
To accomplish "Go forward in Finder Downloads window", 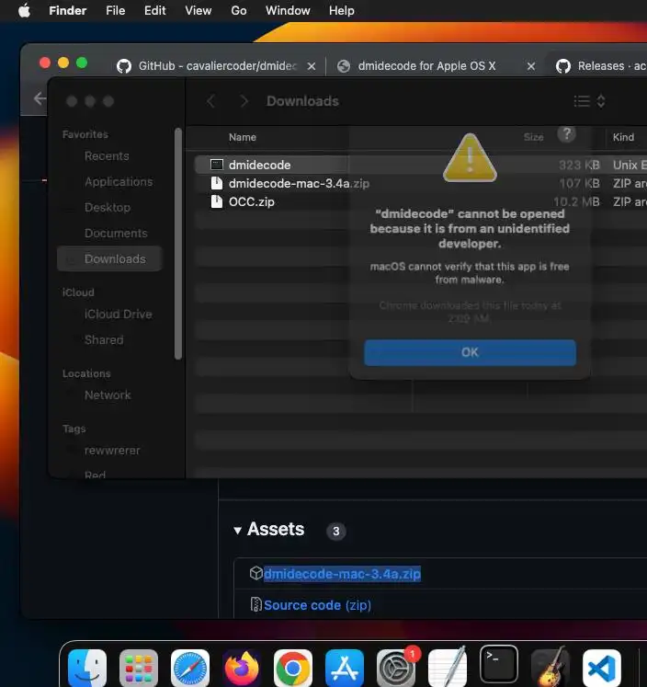I will tap(244, 101).
